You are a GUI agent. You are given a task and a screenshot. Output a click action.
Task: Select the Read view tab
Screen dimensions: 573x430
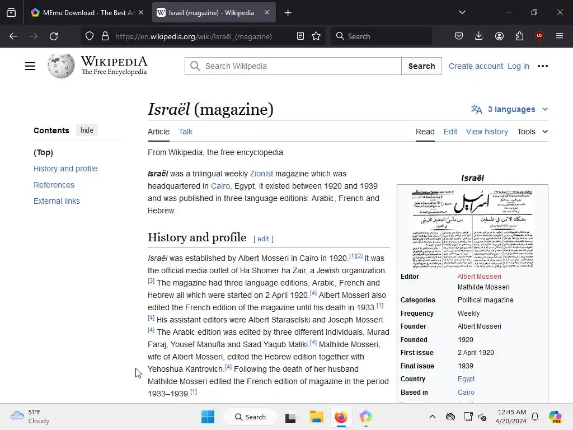[425, 132]
